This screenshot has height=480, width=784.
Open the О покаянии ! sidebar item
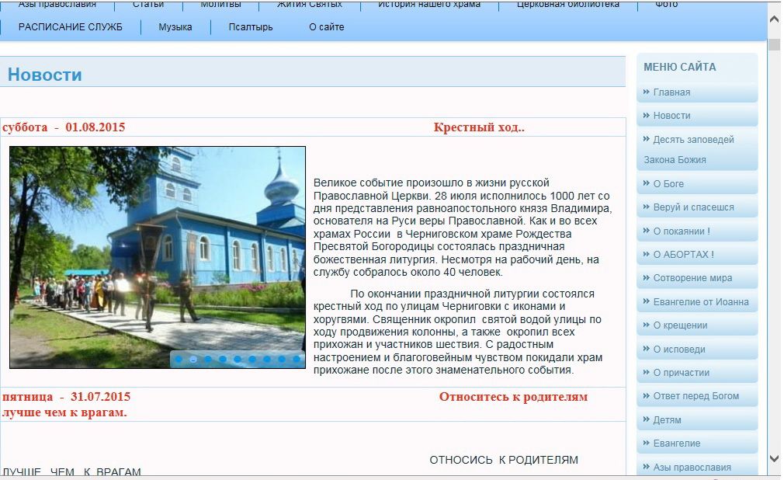point(682,231)
